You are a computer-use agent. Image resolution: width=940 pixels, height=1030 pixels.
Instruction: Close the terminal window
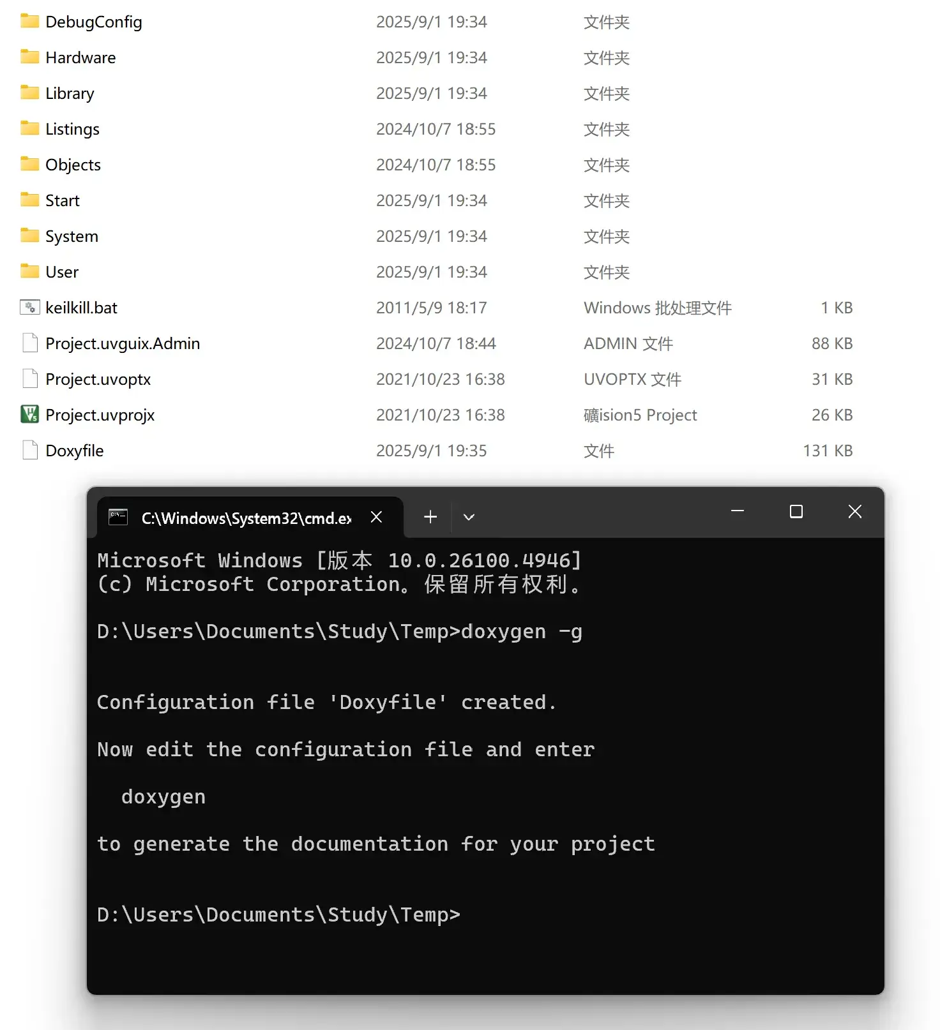(x=855, y=511)
